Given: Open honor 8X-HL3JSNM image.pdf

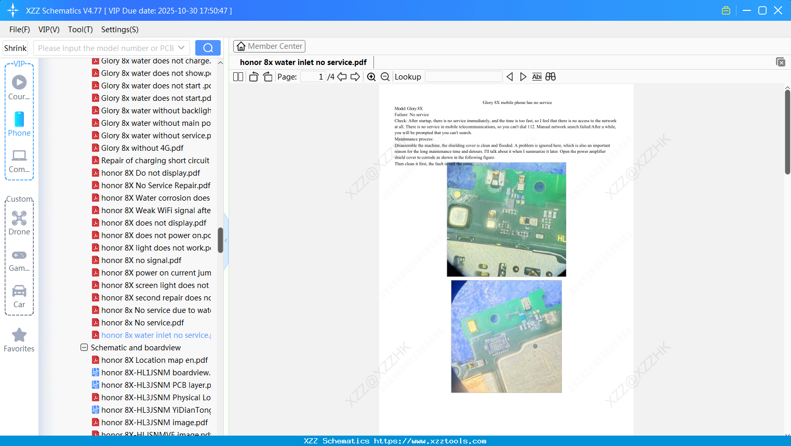Looking at the screenshot, I should [x=150, y=423].
